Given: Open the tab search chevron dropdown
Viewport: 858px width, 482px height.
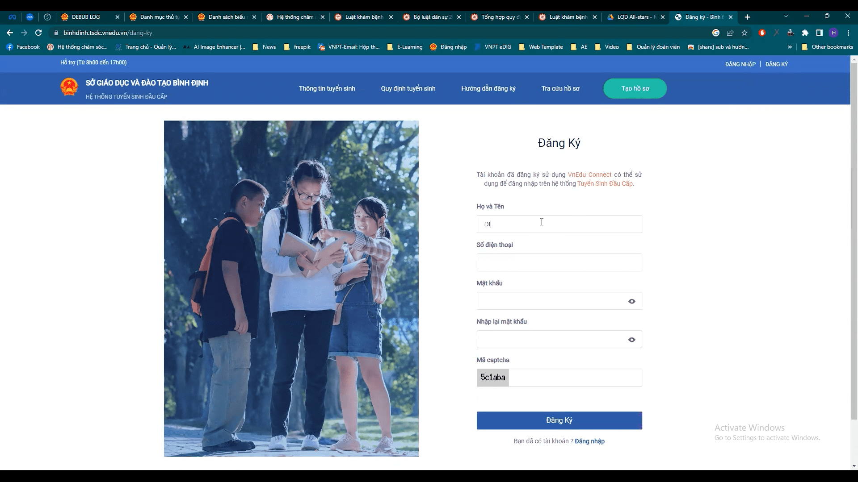Looking at the screenshot, I should click(786, 16).
